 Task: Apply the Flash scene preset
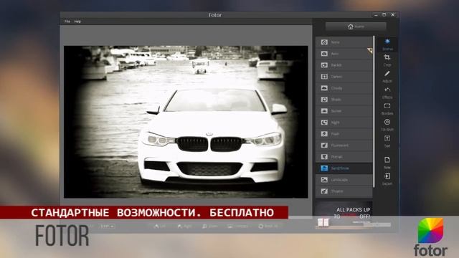344,134
